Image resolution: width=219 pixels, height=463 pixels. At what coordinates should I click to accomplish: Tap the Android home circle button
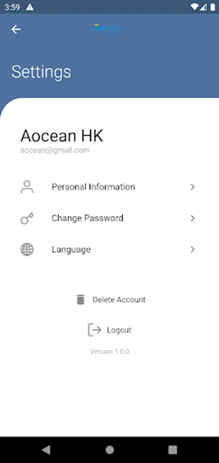tap(110, 450)
